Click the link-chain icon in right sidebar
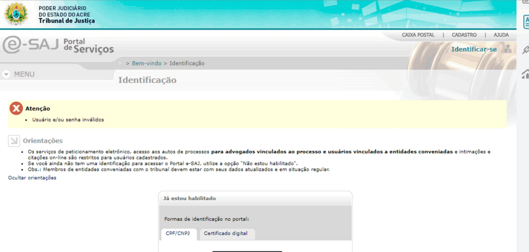The image size is (529, 252). point(525,50)
